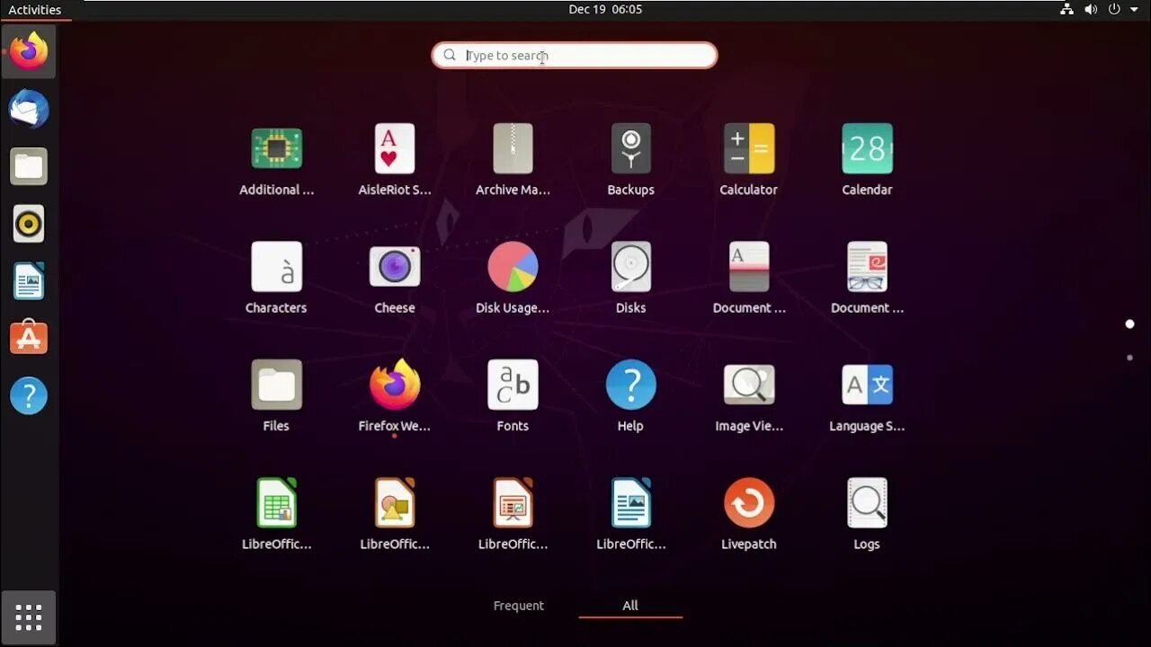Screen dimensions: 1151x647
Task: Open Archive Manager app
Action: 513,149
